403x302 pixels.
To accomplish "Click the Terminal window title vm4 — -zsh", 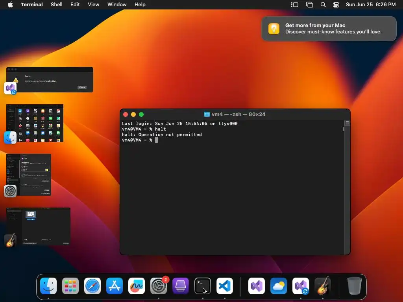I will coord(238,114).
